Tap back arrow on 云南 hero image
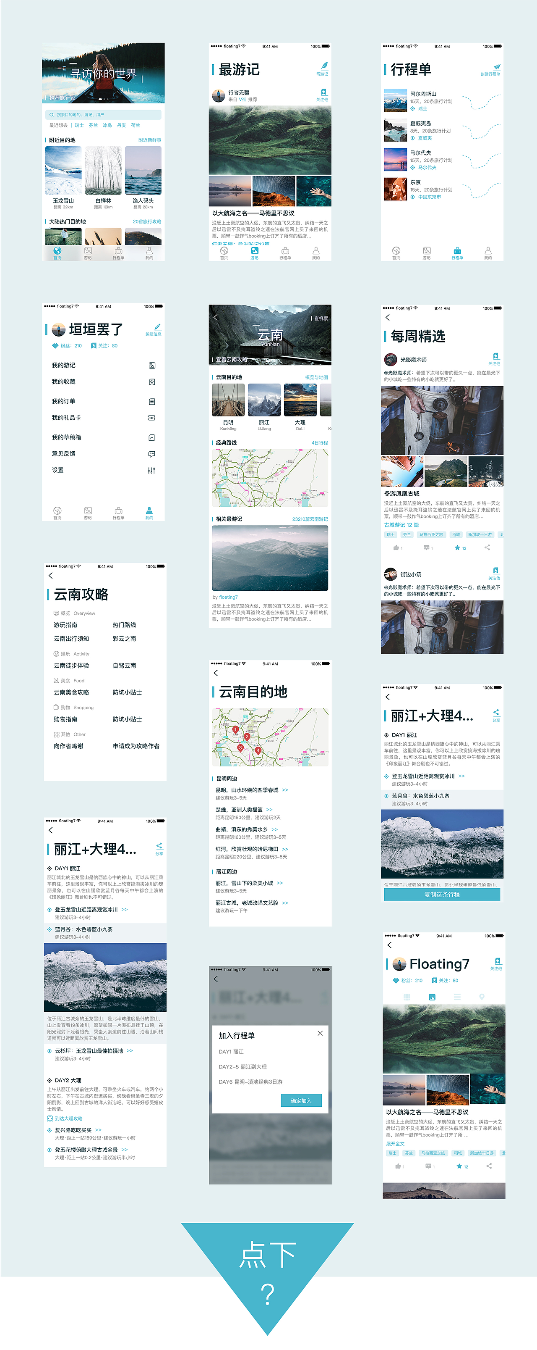This screenshot has width=537, height=1350. [215, 317]
